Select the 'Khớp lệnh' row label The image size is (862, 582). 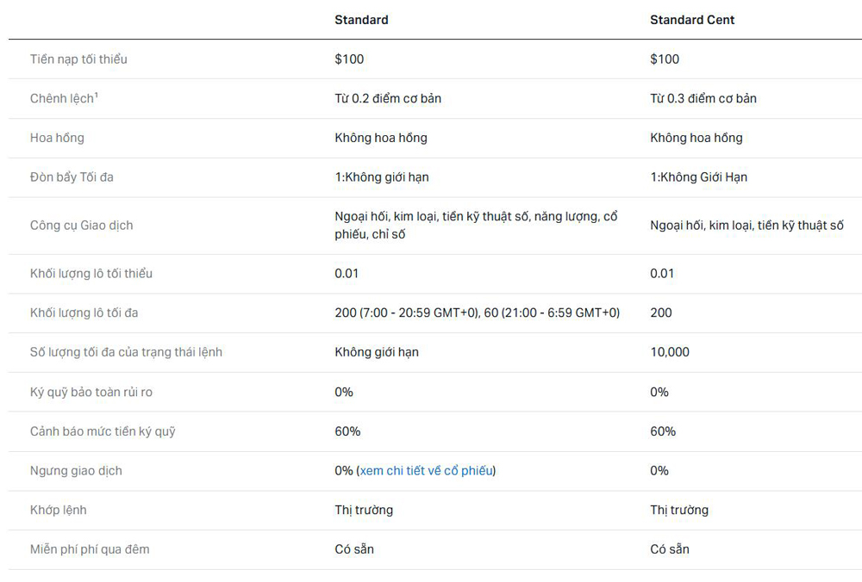tap(58, 511)
